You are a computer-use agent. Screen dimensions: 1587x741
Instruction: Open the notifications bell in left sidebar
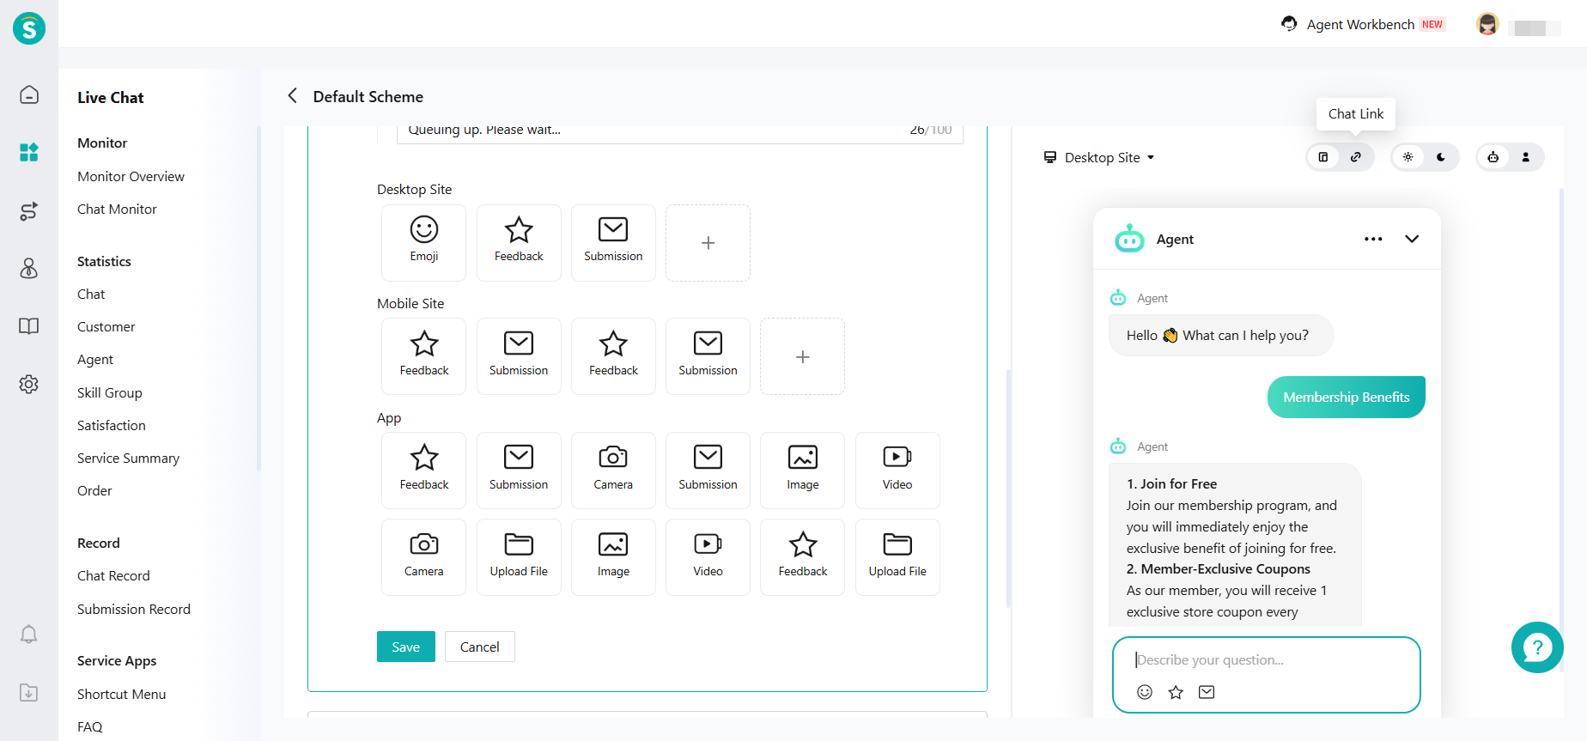click(x=28, y=635)
